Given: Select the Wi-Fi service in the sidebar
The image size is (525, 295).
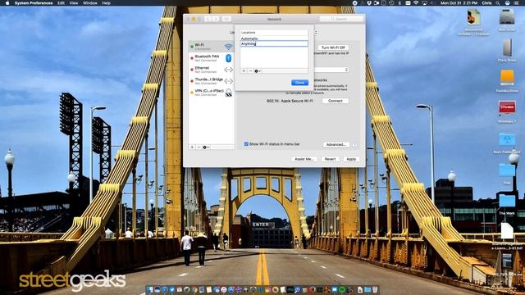Looking at the screenshot, I should pyautogui.click(x=212, y=47).
